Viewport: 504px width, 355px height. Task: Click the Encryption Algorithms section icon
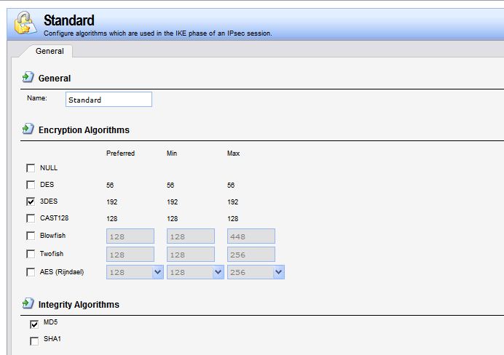(28, 129)
